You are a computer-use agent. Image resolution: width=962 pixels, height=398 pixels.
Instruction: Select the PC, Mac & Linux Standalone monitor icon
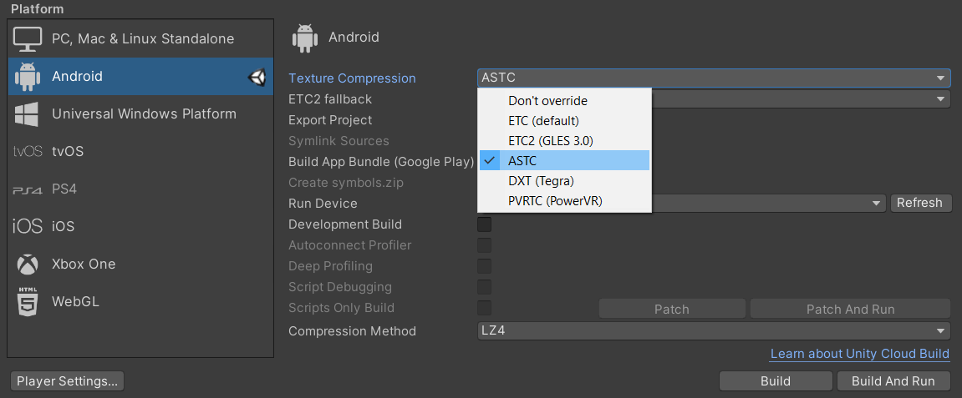pos(28,39)
